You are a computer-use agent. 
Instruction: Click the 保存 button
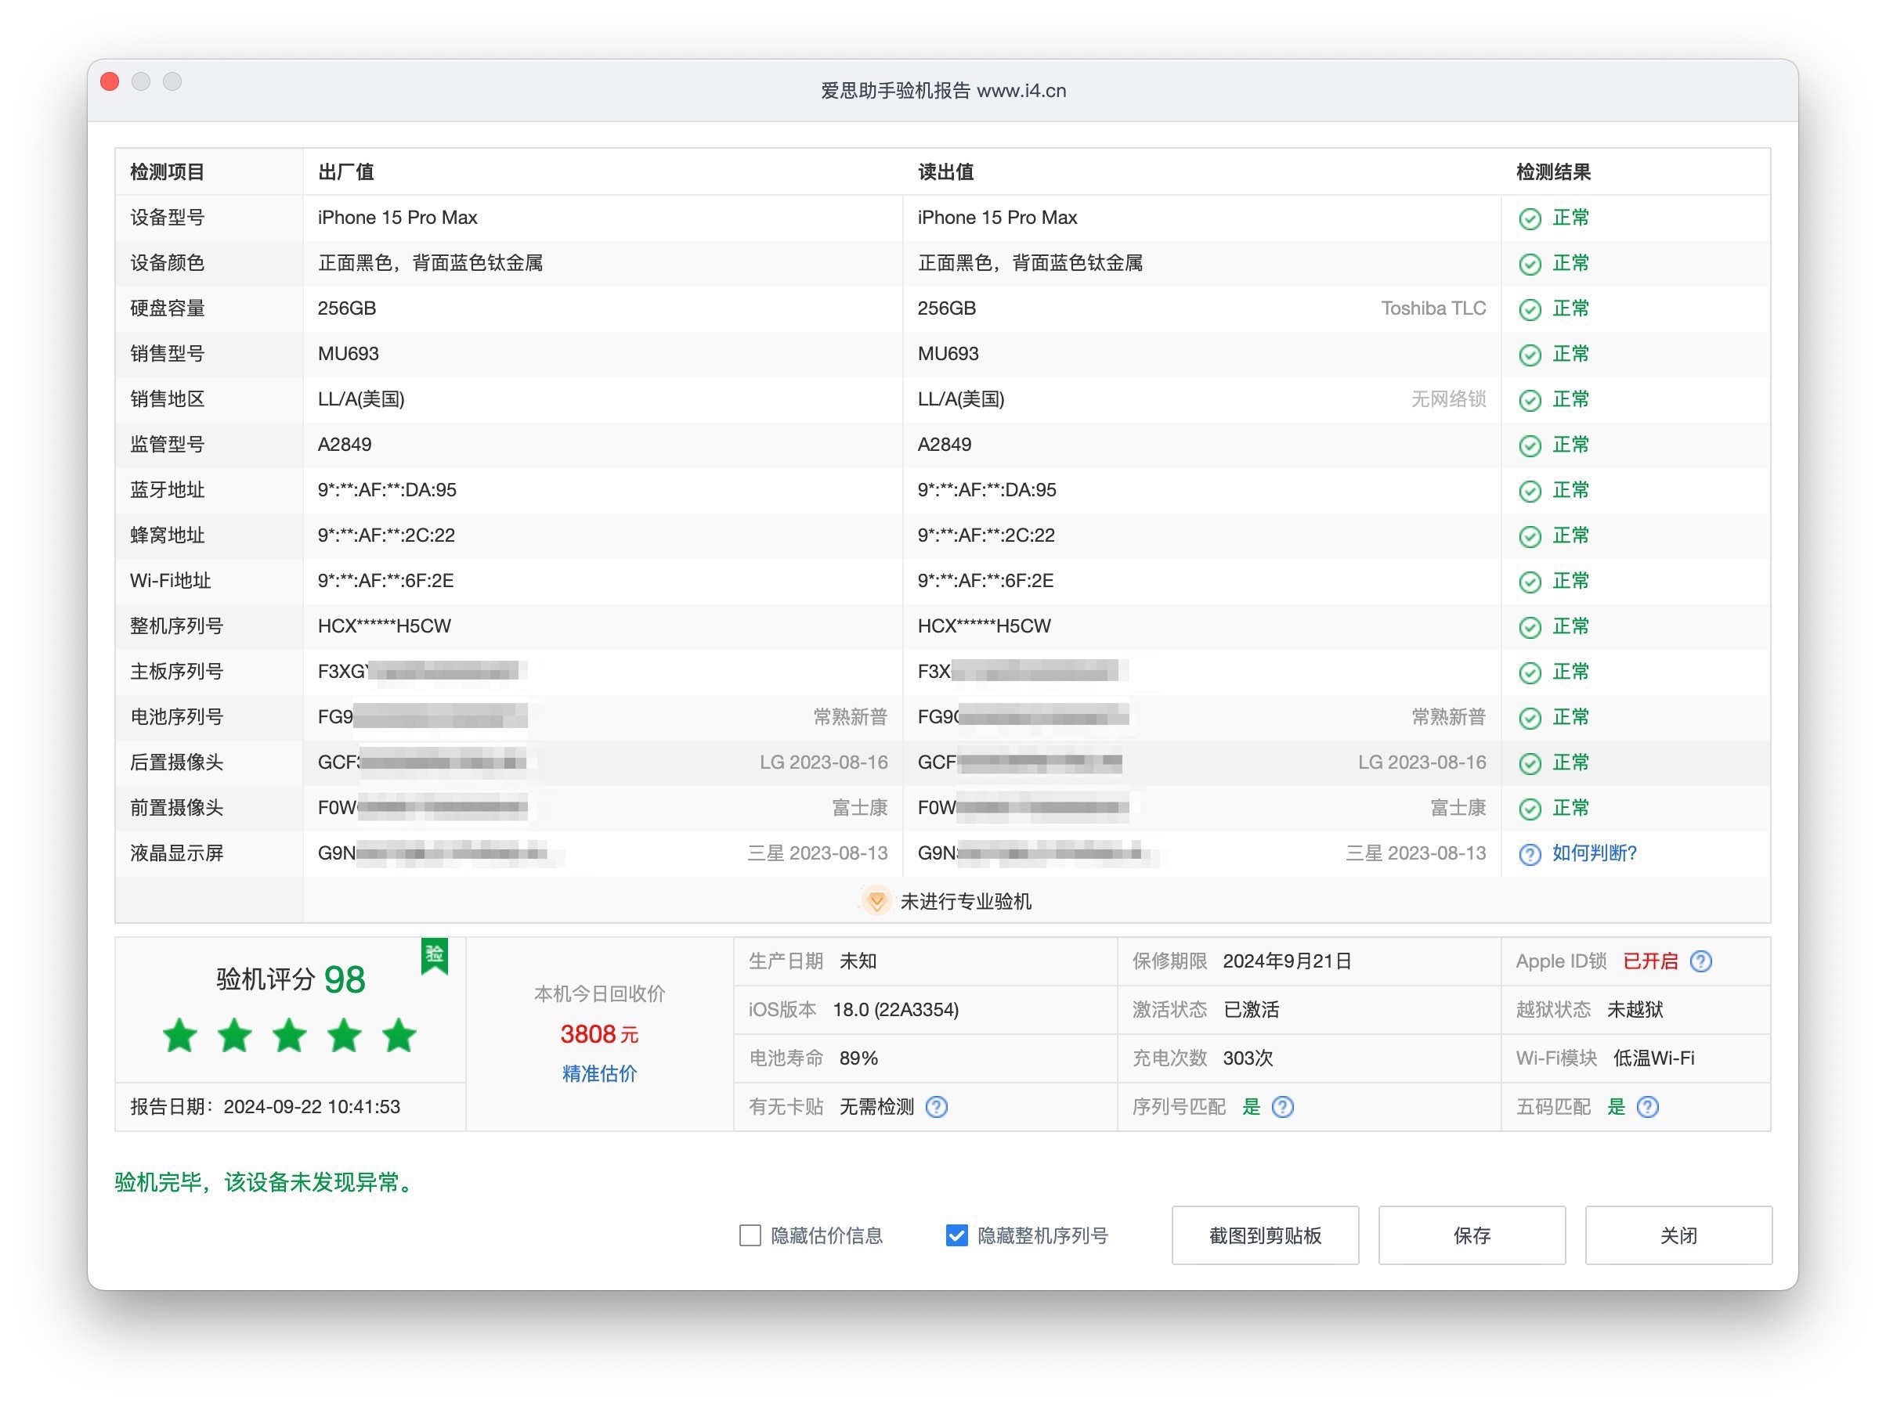click(1472, 1235)
